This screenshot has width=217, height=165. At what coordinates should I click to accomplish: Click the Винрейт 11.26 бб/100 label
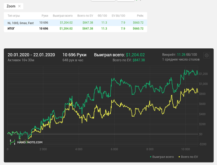coord(179,55)
